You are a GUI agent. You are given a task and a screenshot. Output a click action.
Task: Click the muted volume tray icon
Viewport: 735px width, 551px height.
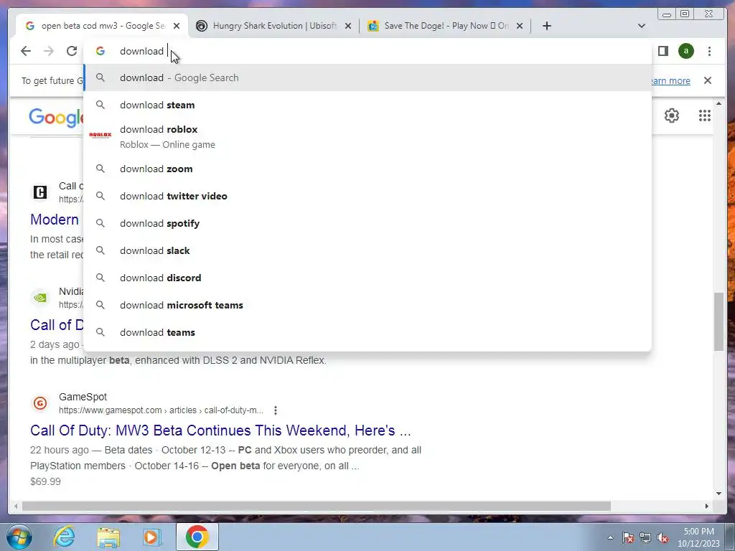[x=663, y=537]
